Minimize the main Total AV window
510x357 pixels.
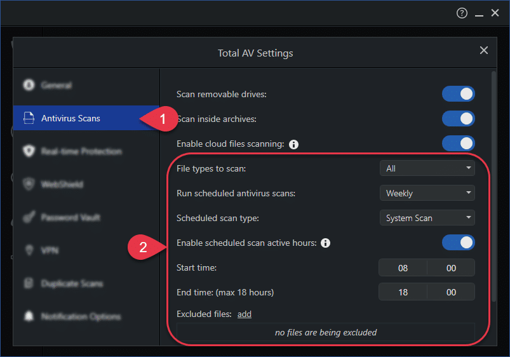point(479,15)
